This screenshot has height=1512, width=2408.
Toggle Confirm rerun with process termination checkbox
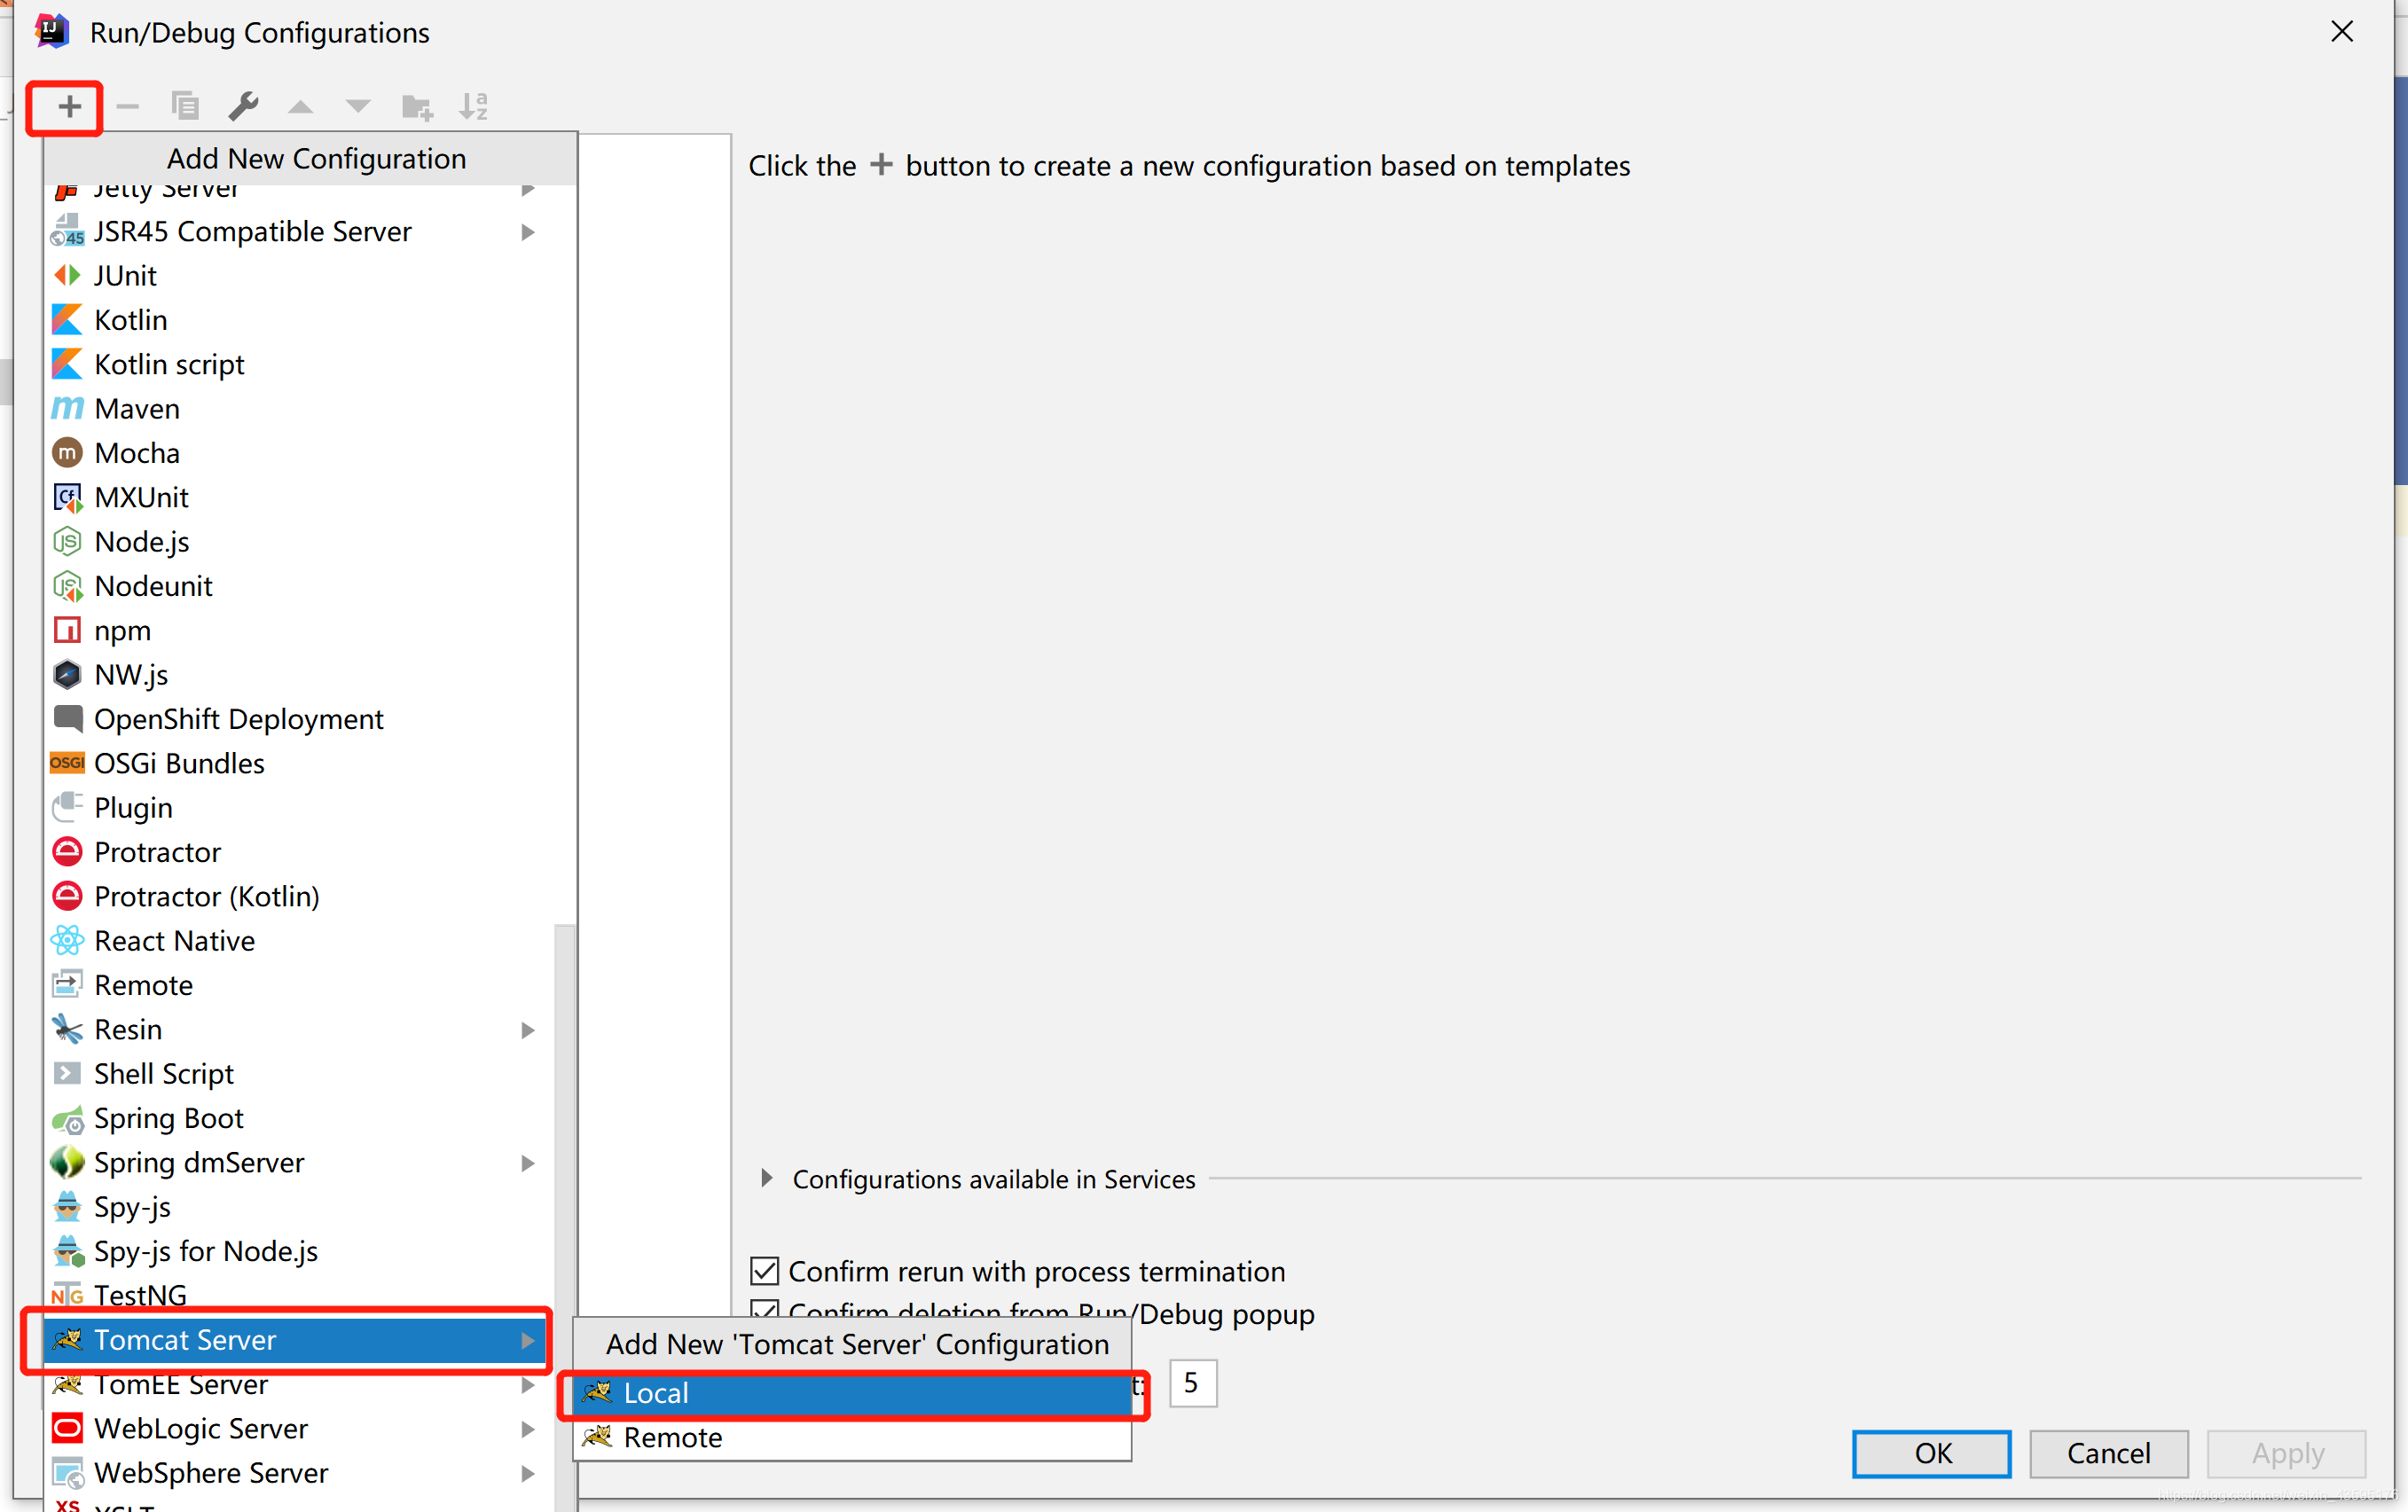(x=764, y=1271)
